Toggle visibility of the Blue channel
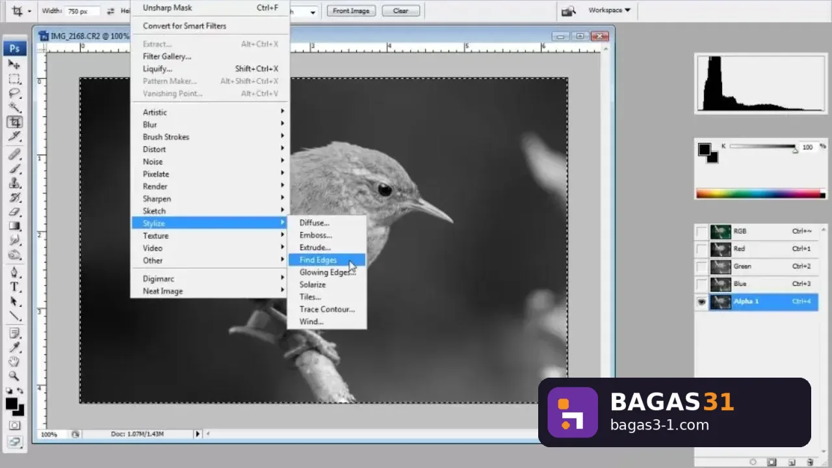Screen dimensions: 832x468 (701, 284)
